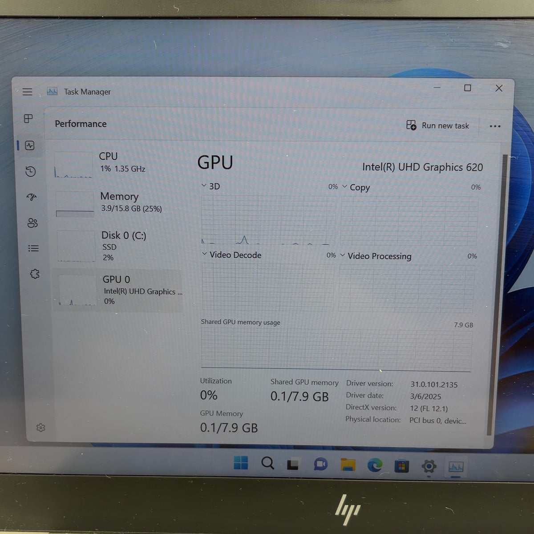
Task: Switch to the Processes page icon
Action: pos(28,118)
